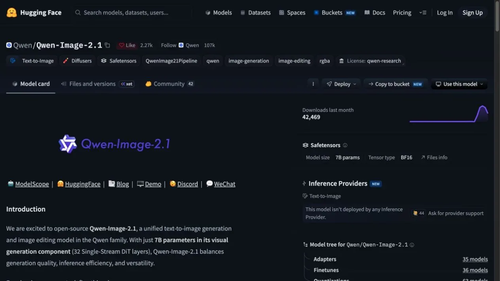500x281 pixels.
Task: Click the QwenImage21Pipeline tag
Action: [x=171, y=61]
